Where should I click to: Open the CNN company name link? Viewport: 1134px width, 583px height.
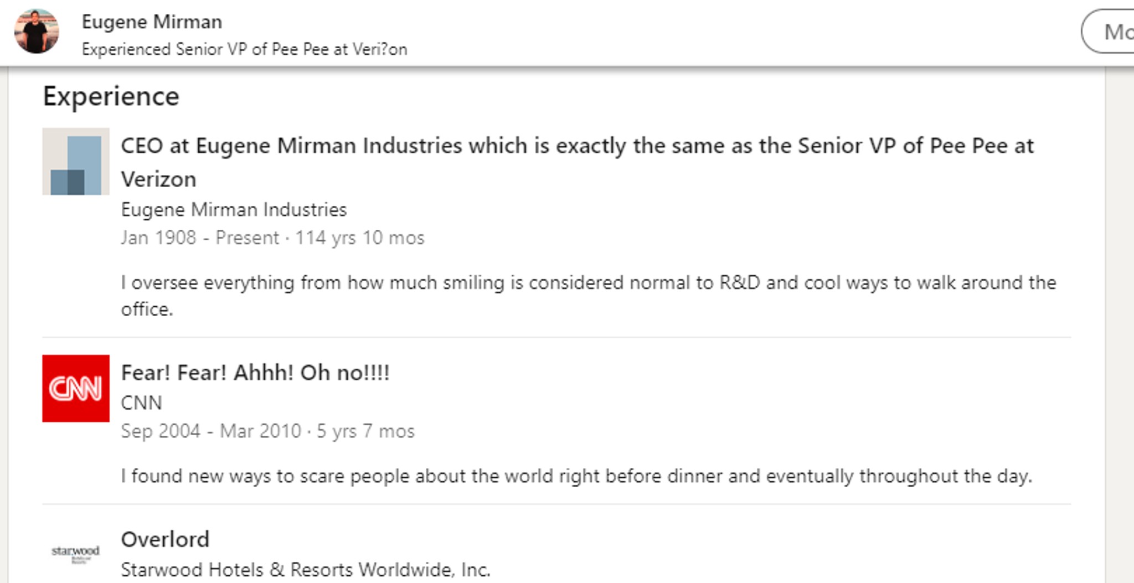(x=141, y=403)
